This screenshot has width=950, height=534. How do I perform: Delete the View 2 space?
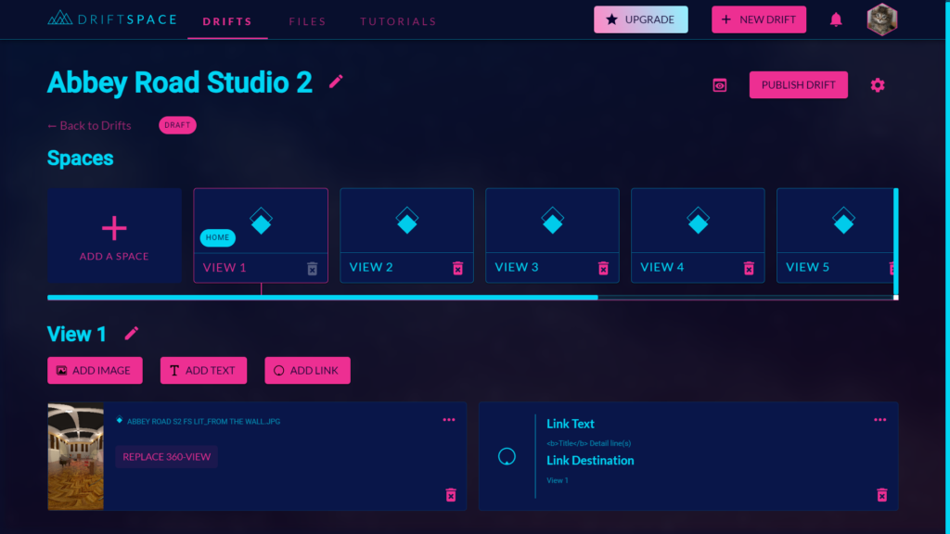(x=457, y=268)
